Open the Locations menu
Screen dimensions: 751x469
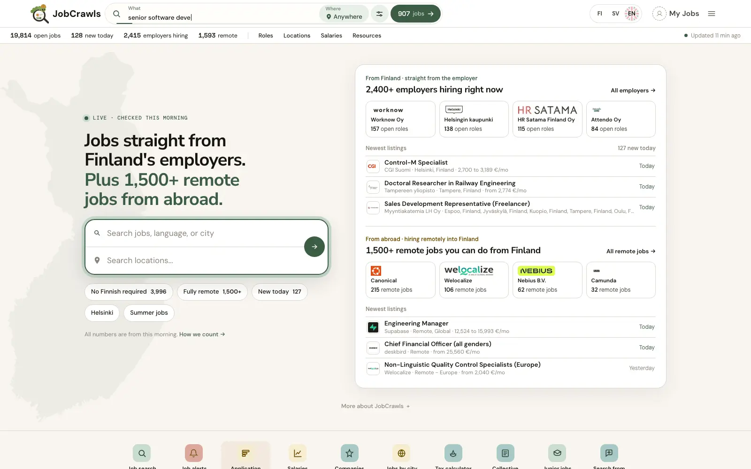[297, 36]
